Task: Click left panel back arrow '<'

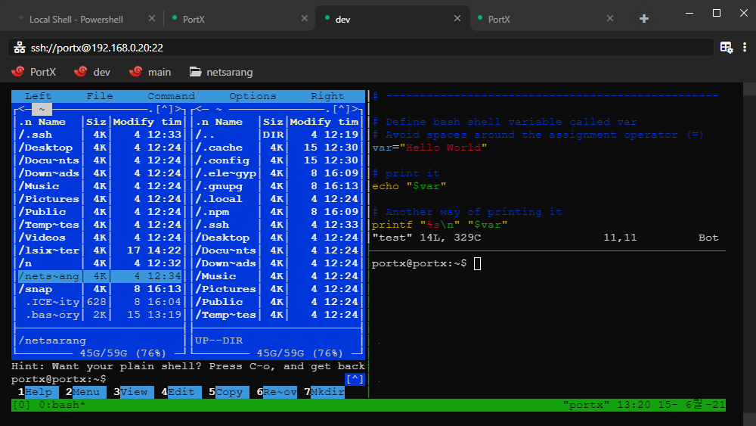Action: tap(22, 109)
